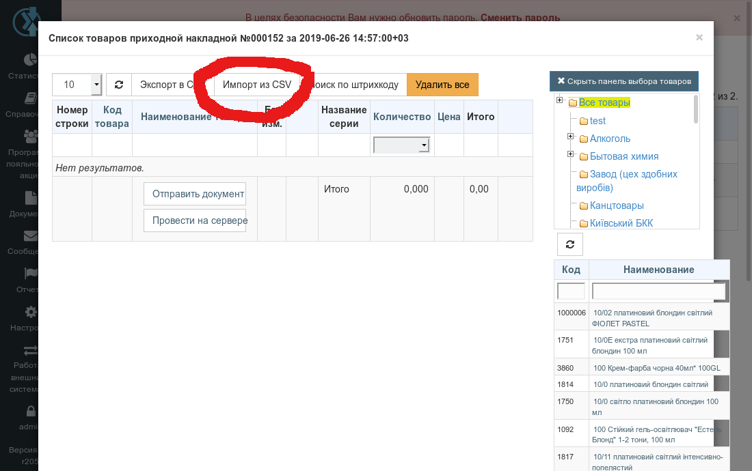The width and height of the screenshot is (752, 471).
Task: Open the rows-per-page dropdown showing 10
Action: [77, 85]
